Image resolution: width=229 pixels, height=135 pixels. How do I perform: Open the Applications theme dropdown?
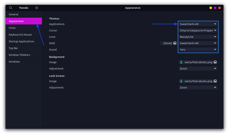[198, 24]
